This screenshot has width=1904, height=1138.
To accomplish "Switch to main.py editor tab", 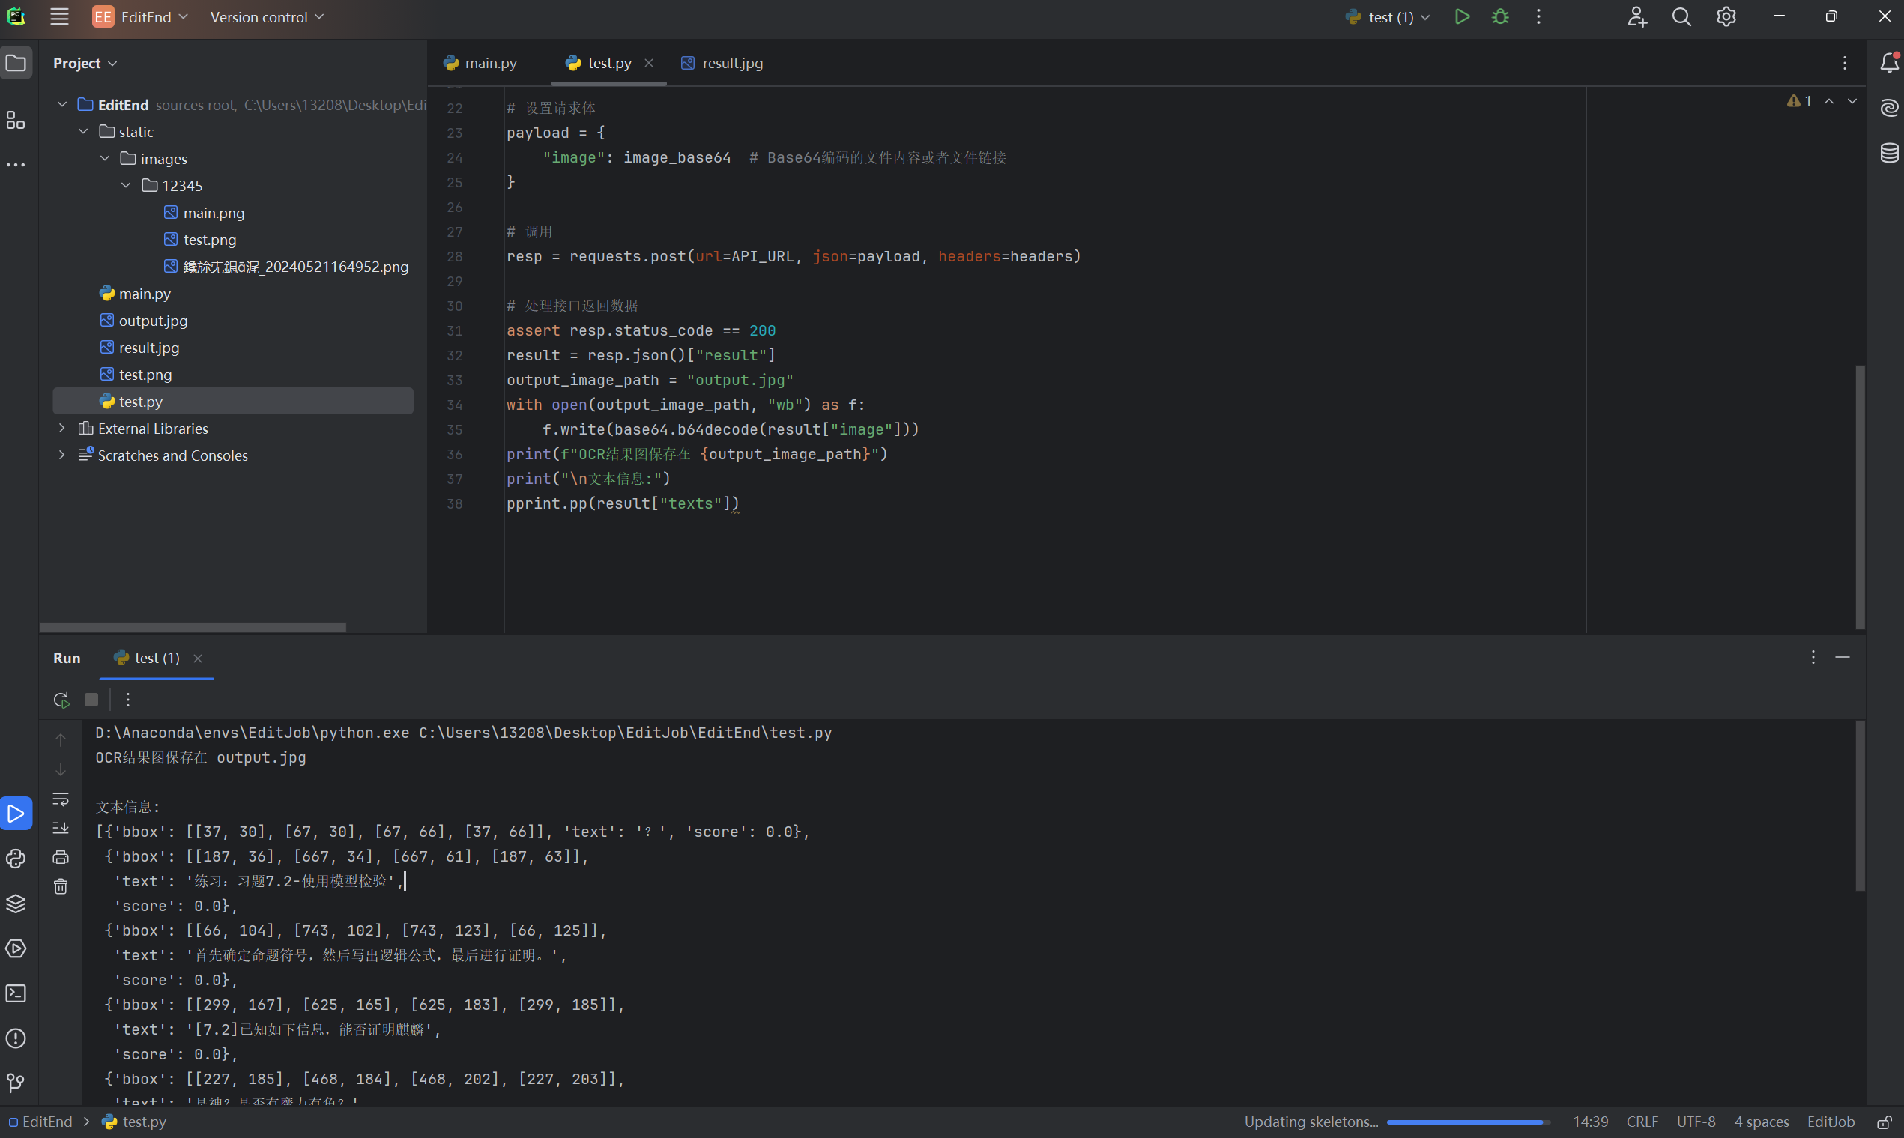I will click(481, 63).
